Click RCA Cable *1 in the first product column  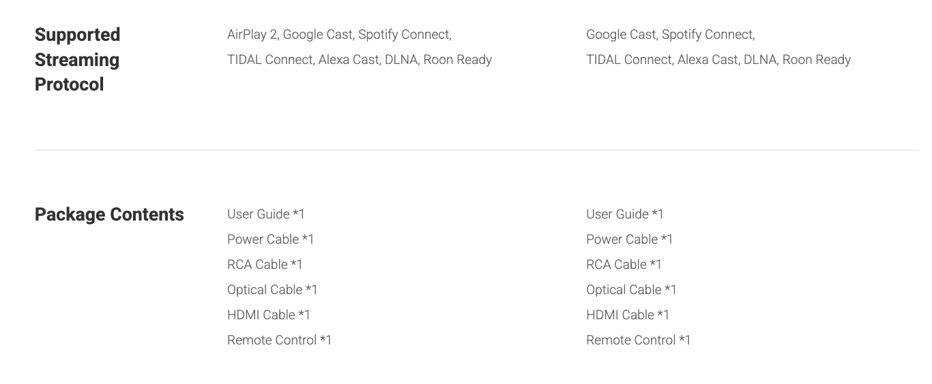tap(265, 265)
